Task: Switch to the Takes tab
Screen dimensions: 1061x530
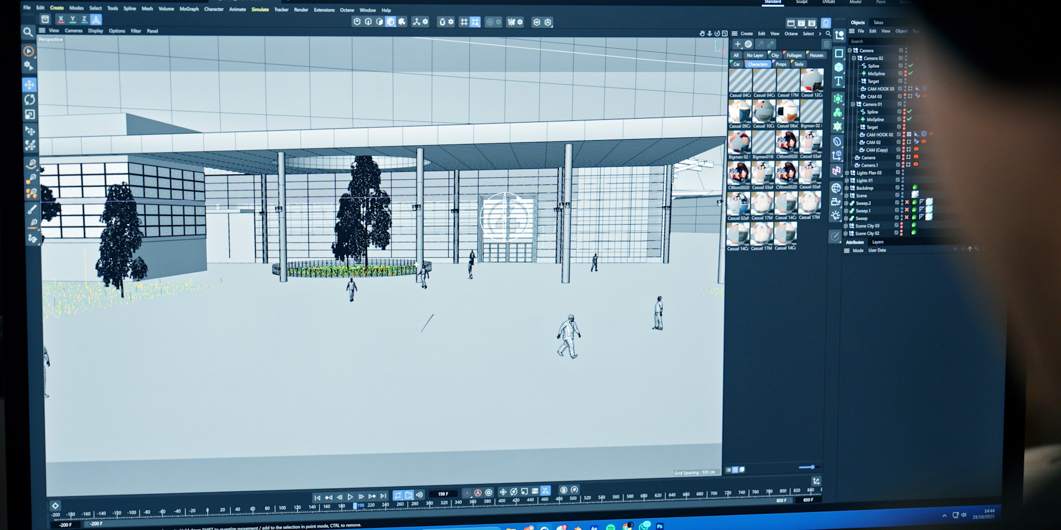Action: [878, 23]
